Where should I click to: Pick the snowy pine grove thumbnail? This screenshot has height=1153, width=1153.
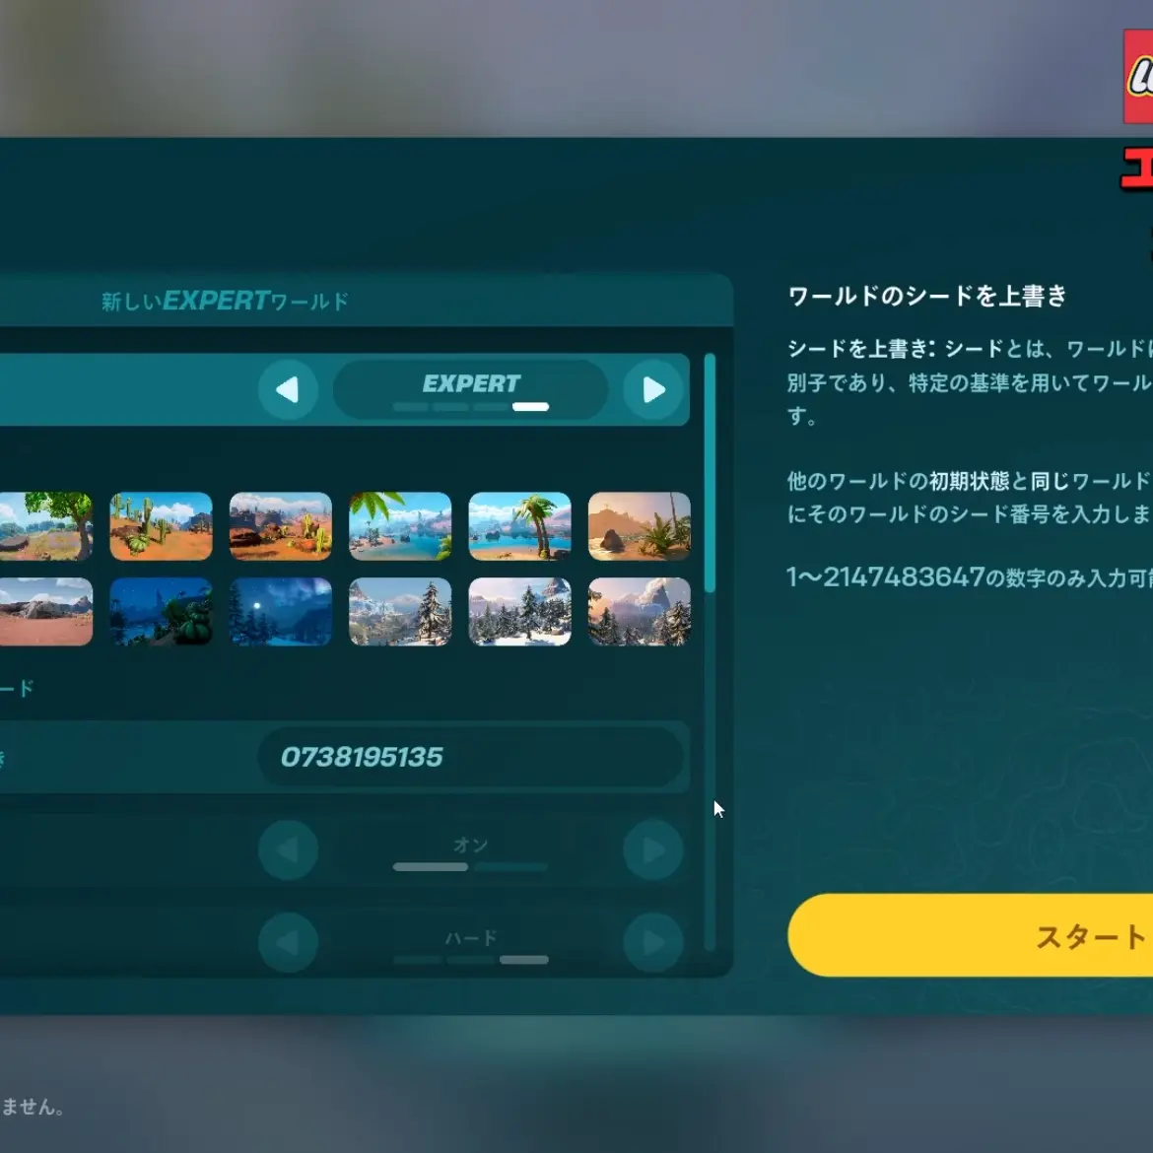pos(520,612)
